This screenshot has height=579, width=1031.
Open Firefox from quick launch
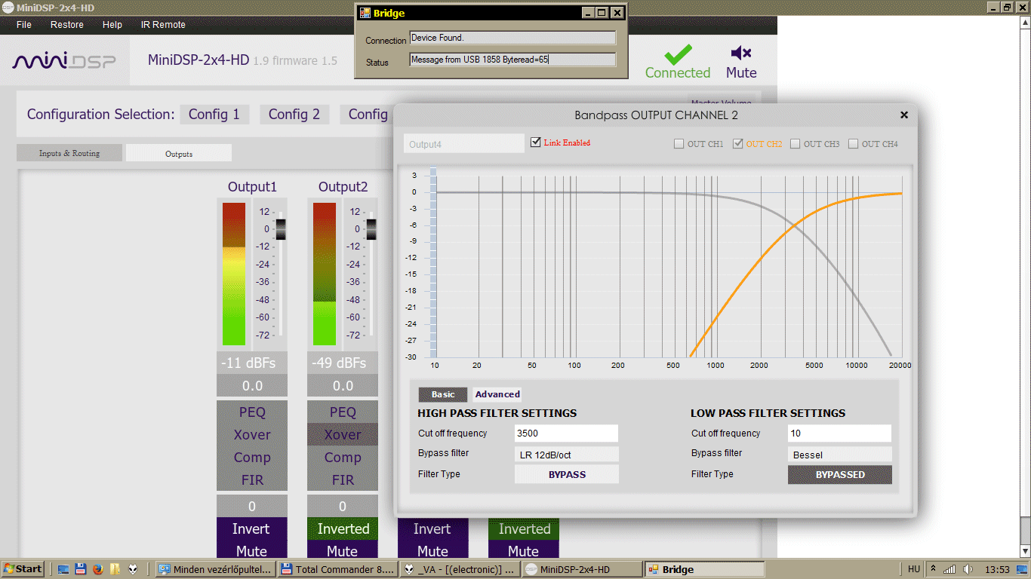pos(97,569)
